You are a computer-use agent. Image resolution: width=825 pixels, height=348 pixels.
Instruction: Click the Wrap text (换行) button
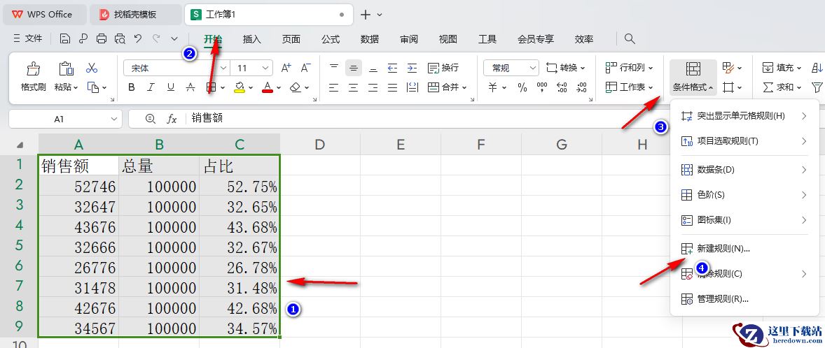(x=443, y=68)
